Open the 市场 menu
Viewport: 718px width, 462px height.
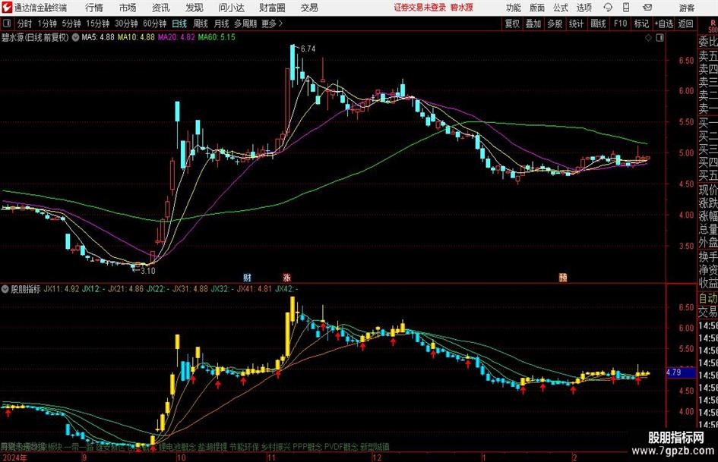click(128, 8)
